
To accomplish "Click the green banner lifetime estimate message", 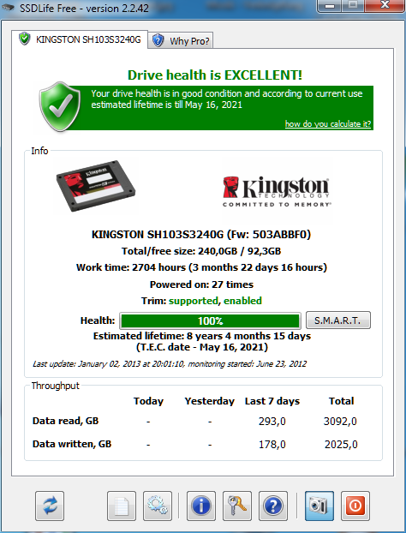I will [227, 99].
